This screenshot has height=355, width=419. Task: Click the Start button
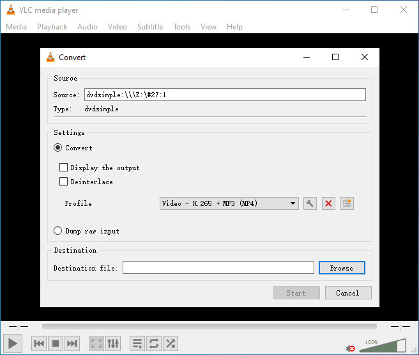pos(296,293)
